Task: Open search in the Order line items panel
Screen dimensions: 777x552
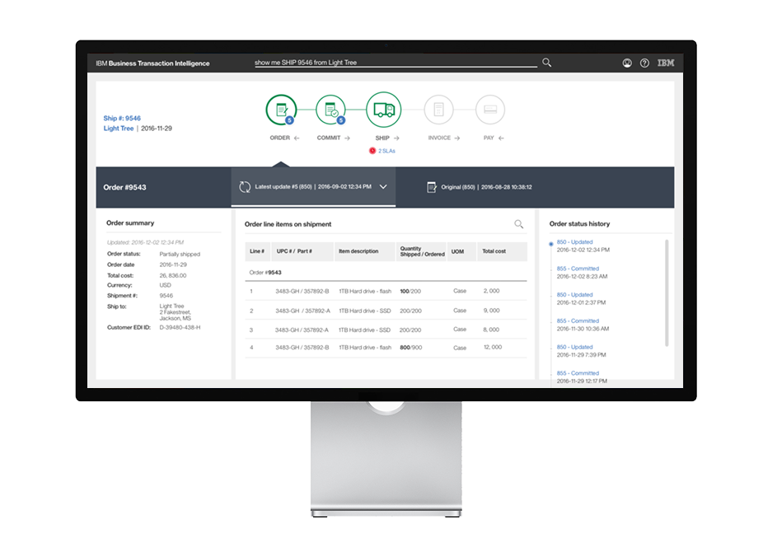Action: coord(519,223)
